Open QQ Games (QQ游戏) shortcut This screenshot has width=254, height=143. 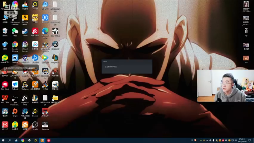[25, 5]
